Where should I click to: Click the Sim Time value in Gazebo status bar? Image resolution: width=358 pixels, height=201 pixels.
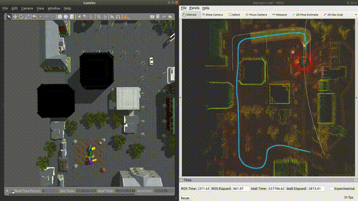tap(86, 191)
